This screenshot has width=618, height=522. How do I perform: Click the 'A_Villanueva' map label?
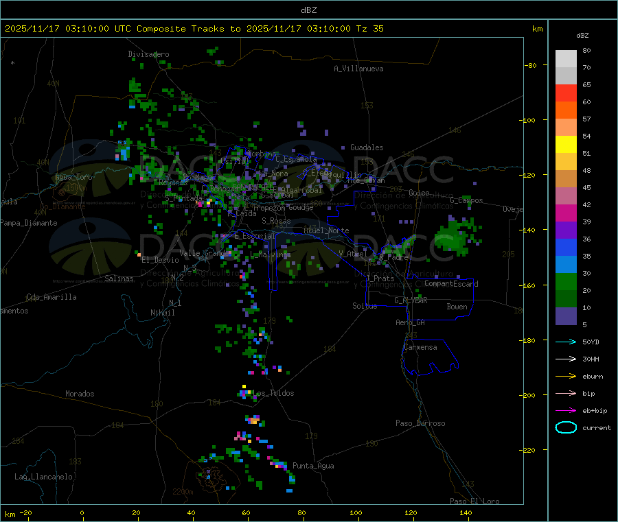(x=358, y=69)
